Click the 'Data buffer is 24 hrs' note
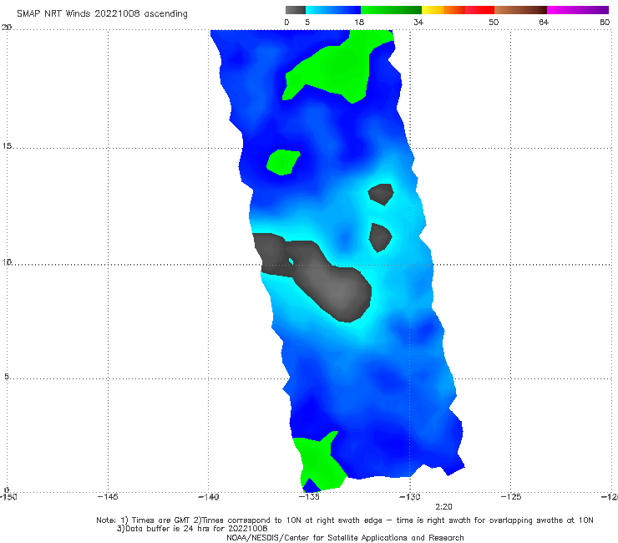This screenshot has height=543, width=618. click(x=192, y=529)
